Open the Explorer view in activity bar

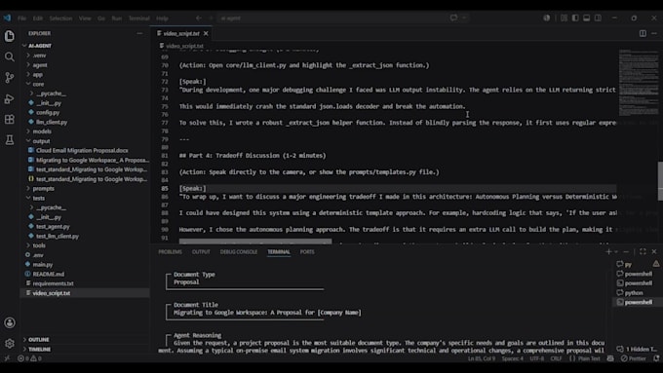(x=10, y=36)
